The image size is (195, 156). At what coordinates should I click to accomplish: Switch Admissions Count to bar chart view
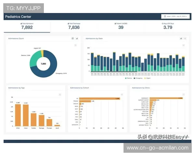(x=77, y=38)
